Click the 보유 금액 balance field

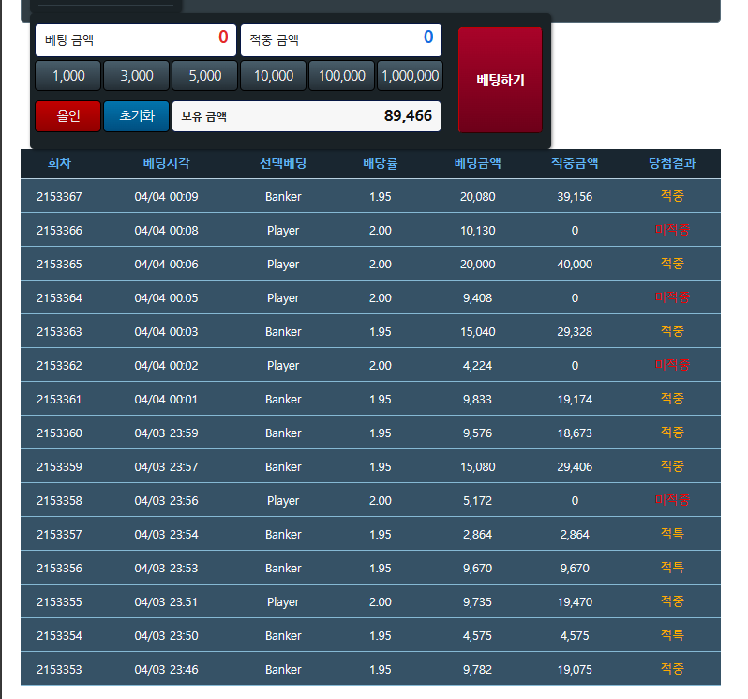[307, 116]
